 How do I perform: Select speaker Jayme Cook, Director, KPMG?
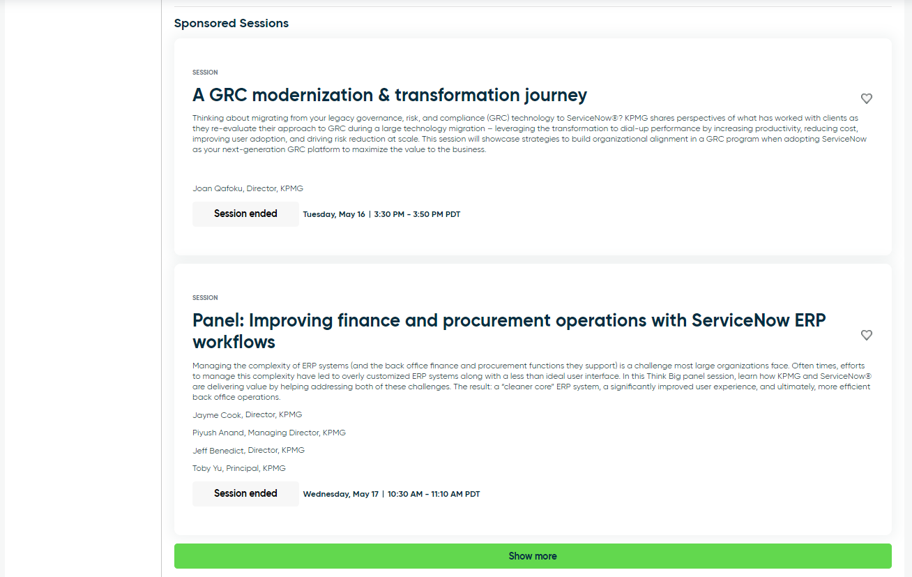tap(247, 414)
